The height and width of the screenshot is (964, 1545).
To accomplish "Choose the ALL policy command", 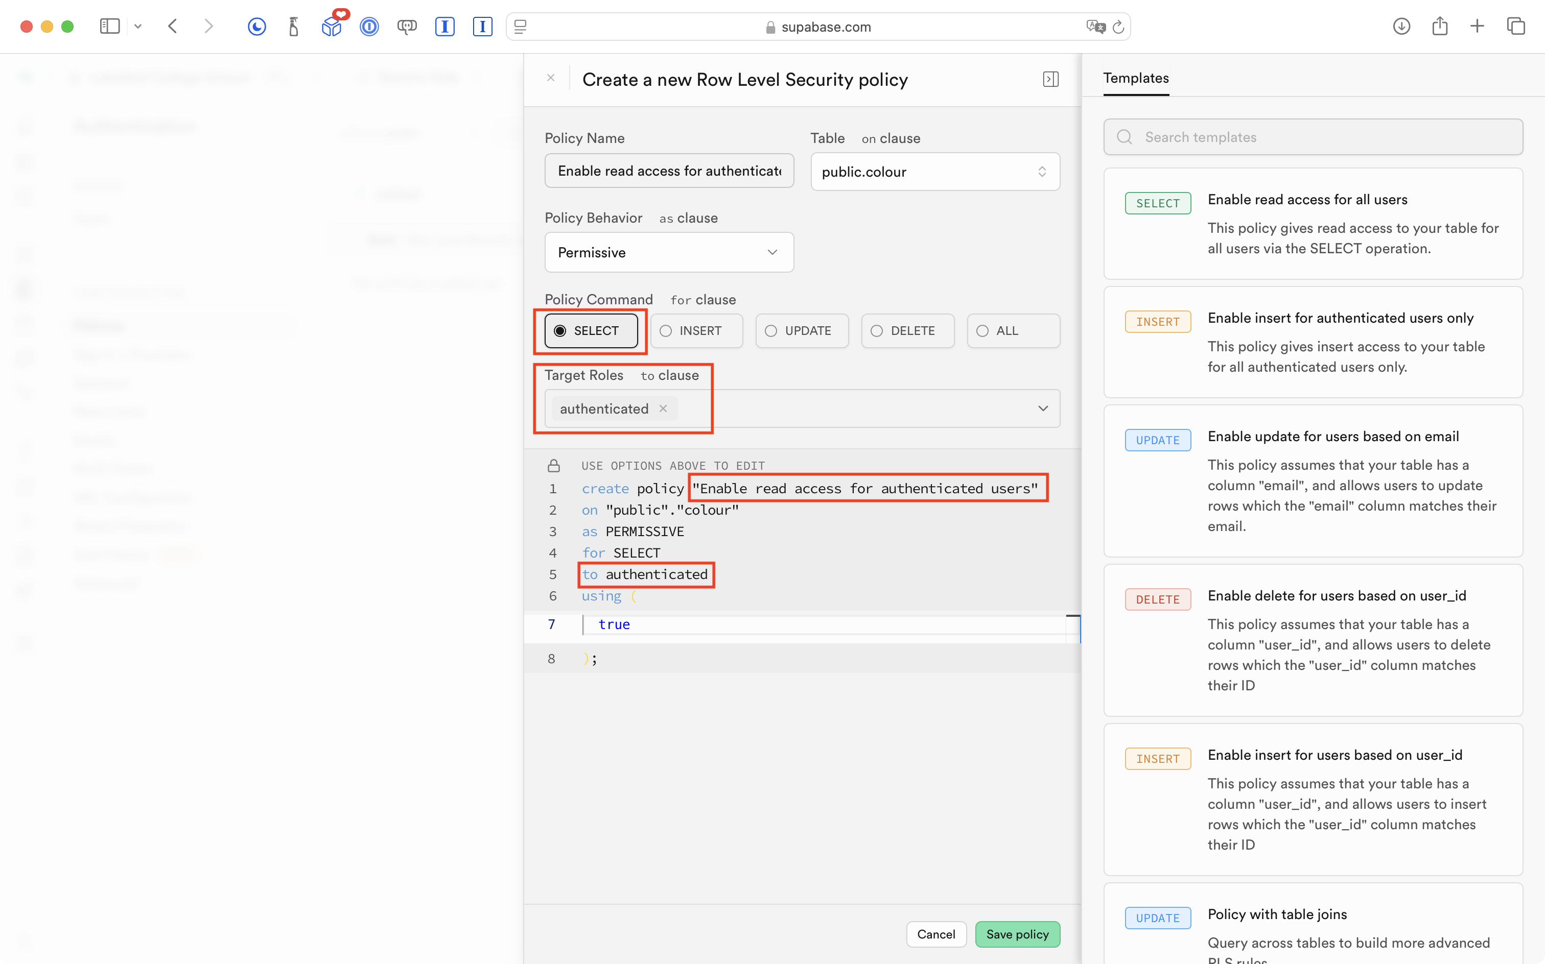I will pyautogui.click(x=1013, y=331).
